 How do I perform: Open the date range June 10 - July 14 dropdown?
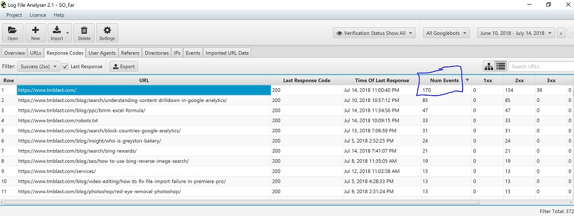point(516,33)
